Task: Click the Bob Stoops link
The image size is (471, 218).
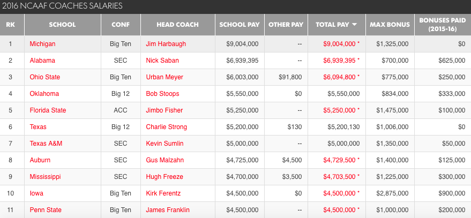Action: 162,94
